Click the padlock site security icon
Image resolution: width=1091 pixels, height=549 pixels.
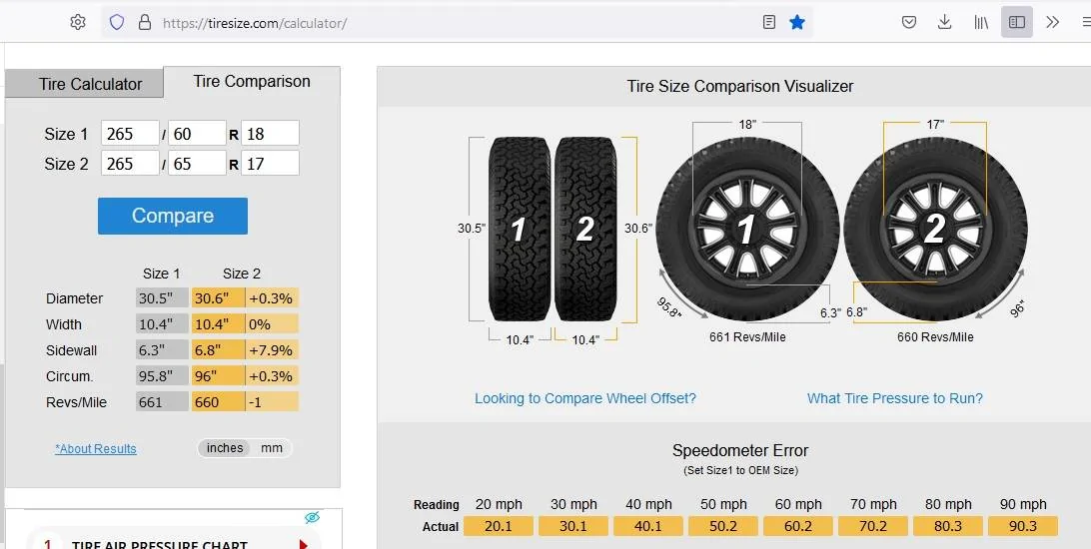[x=145, y=22]
